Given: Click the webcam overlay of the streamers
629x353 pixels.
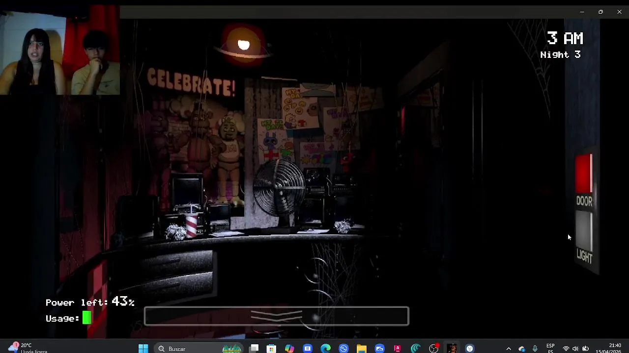Looking at the screenshot, I should tap(60, 50).
